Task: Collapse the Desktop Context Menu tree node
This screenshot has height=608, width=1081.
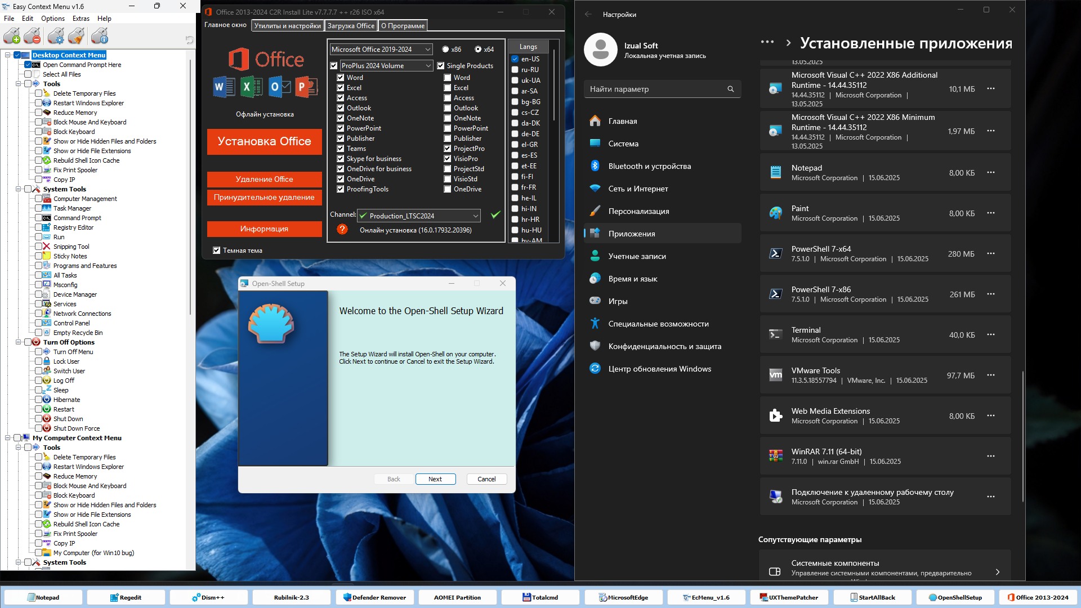Action: click(x=8, y=55)
